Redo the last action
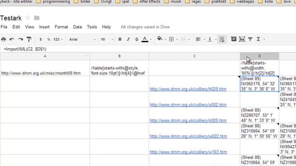296x166 pixels. click(20, 39)
